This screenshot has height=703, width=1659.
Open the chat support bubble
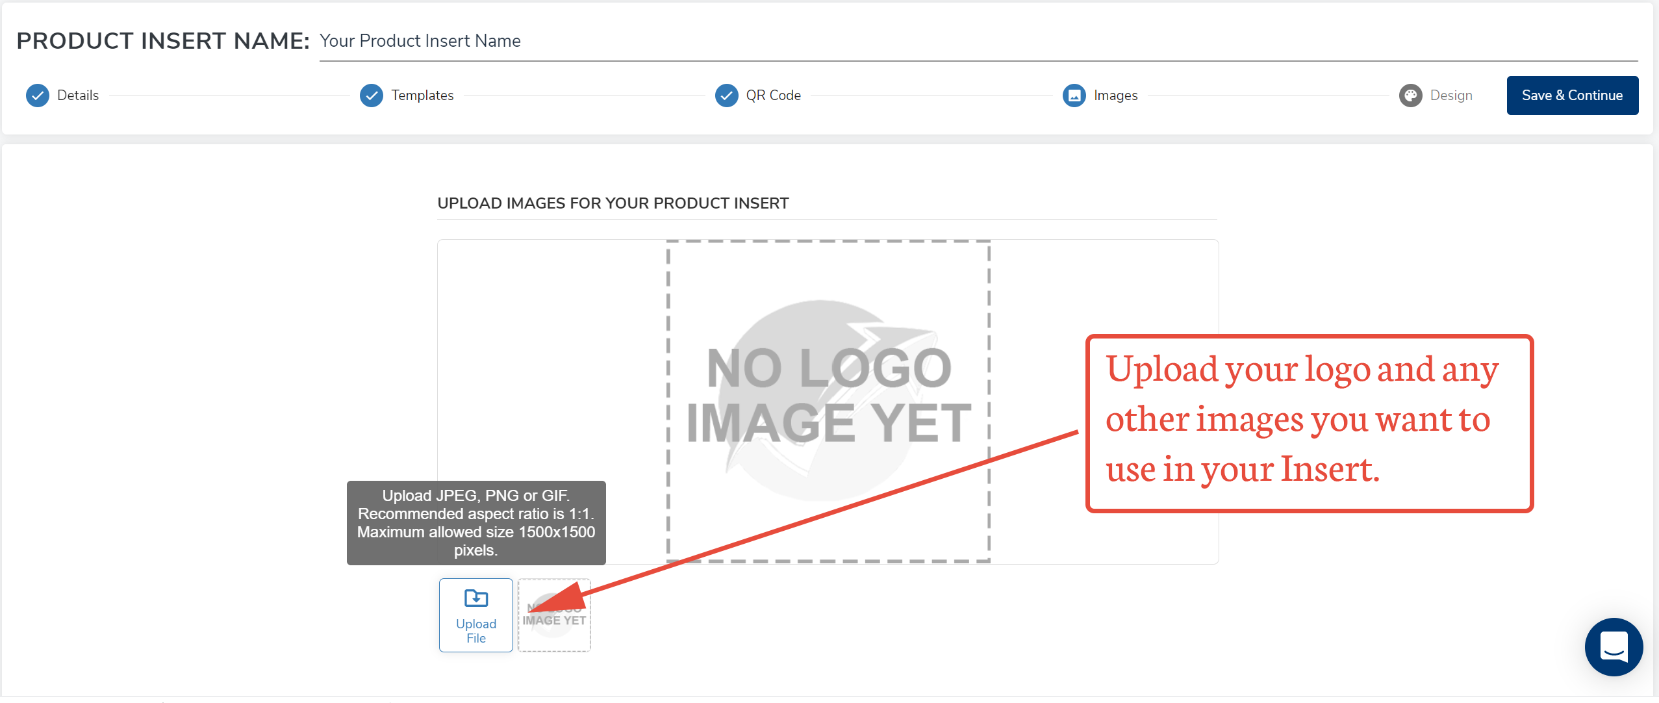click(x=1614, y=646)
